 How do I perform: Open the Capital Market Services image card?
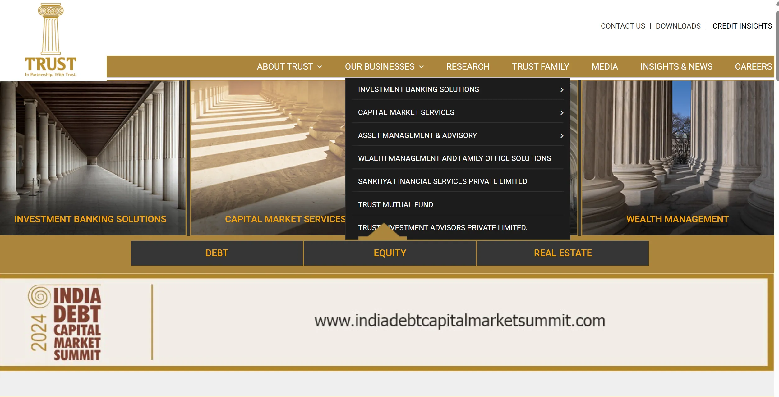268,158
